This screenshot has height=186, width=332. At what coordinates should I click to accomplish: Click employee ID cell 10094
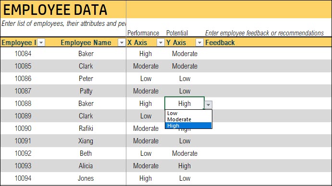tap(23, 178)
